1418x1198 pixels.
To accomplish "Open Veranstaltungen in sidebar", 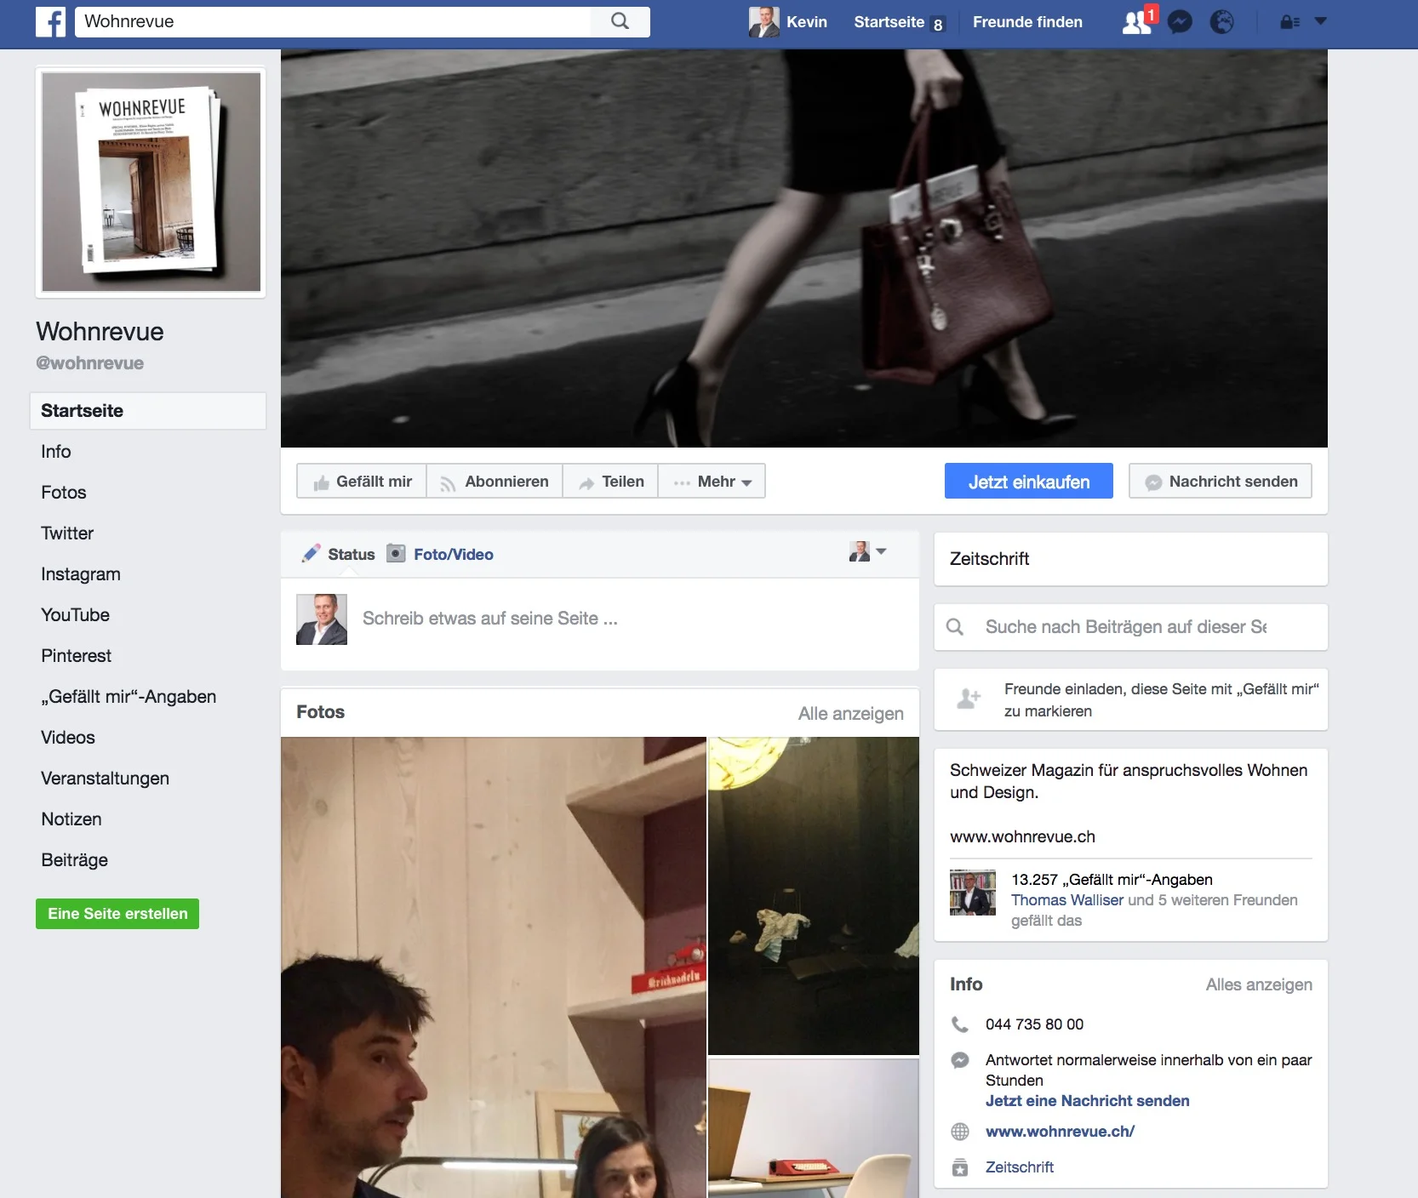I will [x=105, y=779].
